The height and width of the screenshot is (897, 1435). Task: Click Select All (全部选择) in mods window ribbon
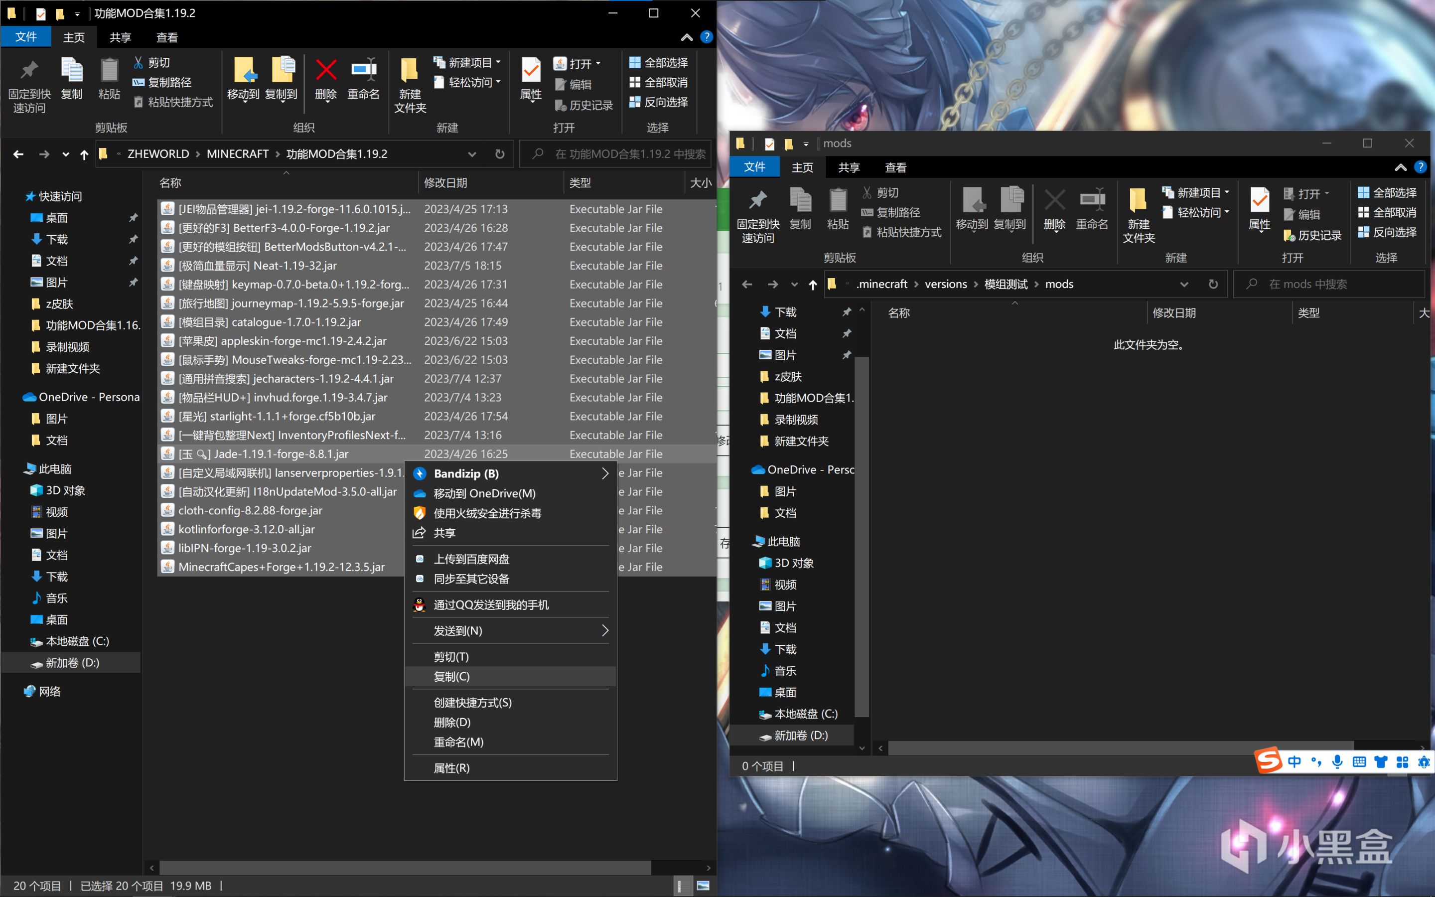click(1387, 193)
